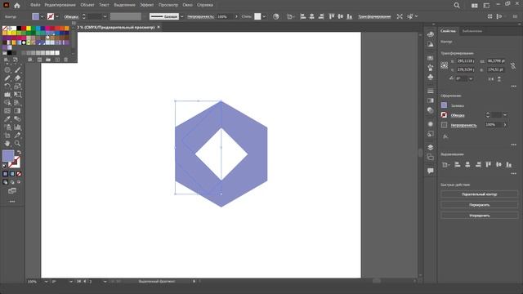This screenshot has width=523, height=294.
Task: Click the Обводка link in the control bar
Action: pyautogui.click(x=71, y=16)
